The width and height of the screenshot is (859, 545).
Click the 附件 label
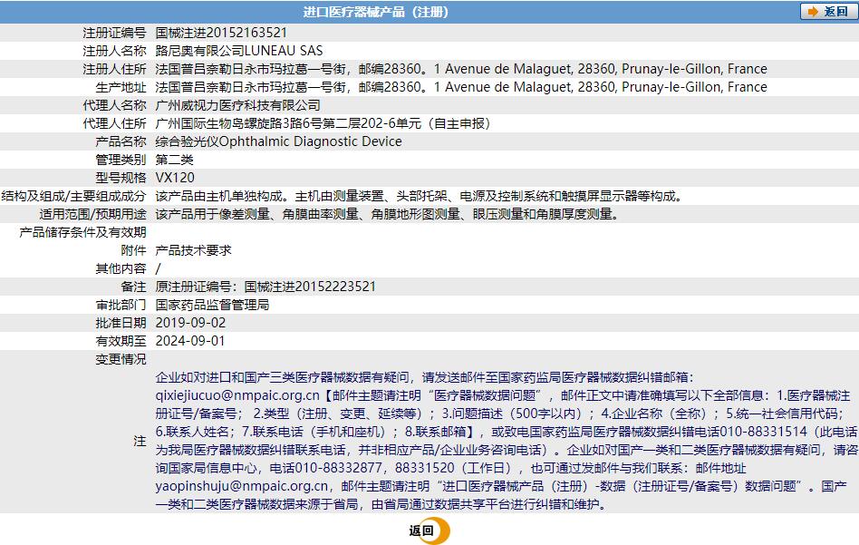134,250
